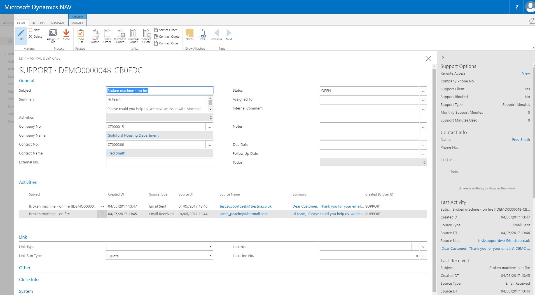Create a Sales Quote link
The height and width of the screenshot is (295, 535).
95,36
